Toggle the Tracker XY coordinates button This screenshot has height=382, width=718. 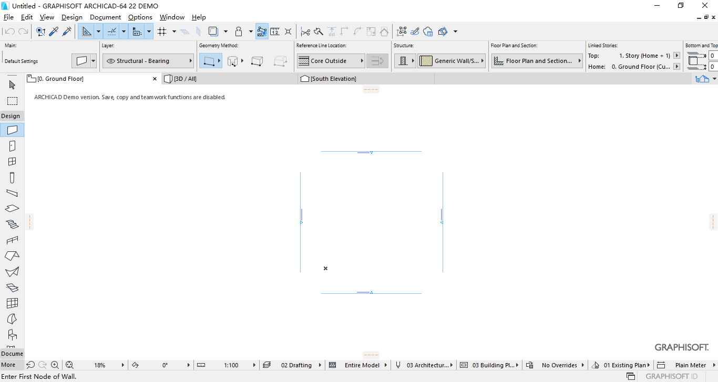pyautogui.click(x=137, y=31)
